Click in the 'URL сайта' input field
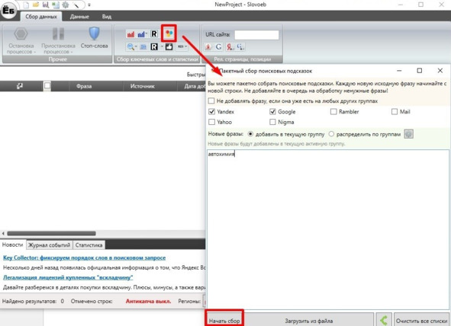The height and width of the screenshot is (326, 451). point(256,35)
